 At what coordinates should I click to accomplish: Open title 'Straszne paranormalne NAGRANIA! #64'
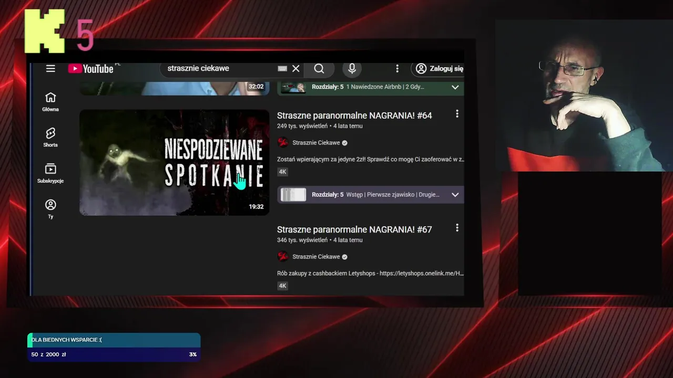354,115
